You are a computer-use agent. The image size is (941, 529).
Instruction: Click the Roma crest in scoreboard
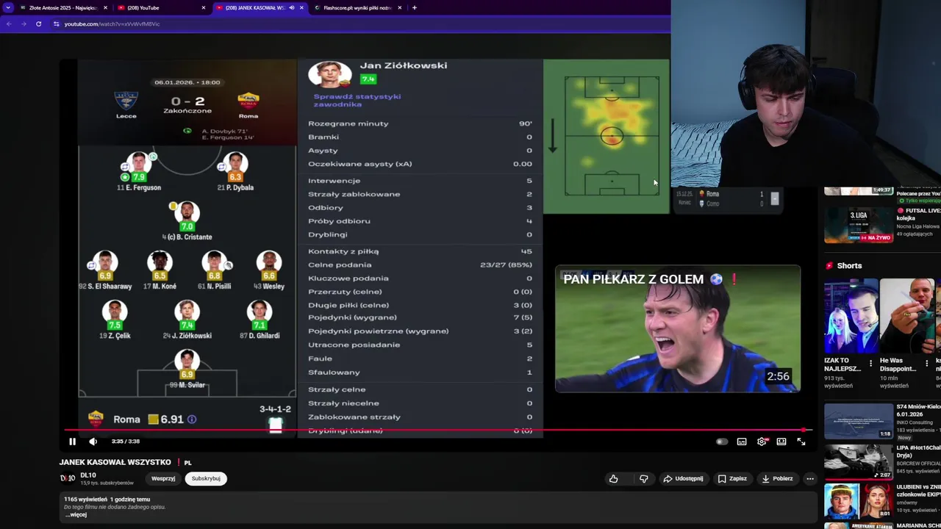[248, 101]
